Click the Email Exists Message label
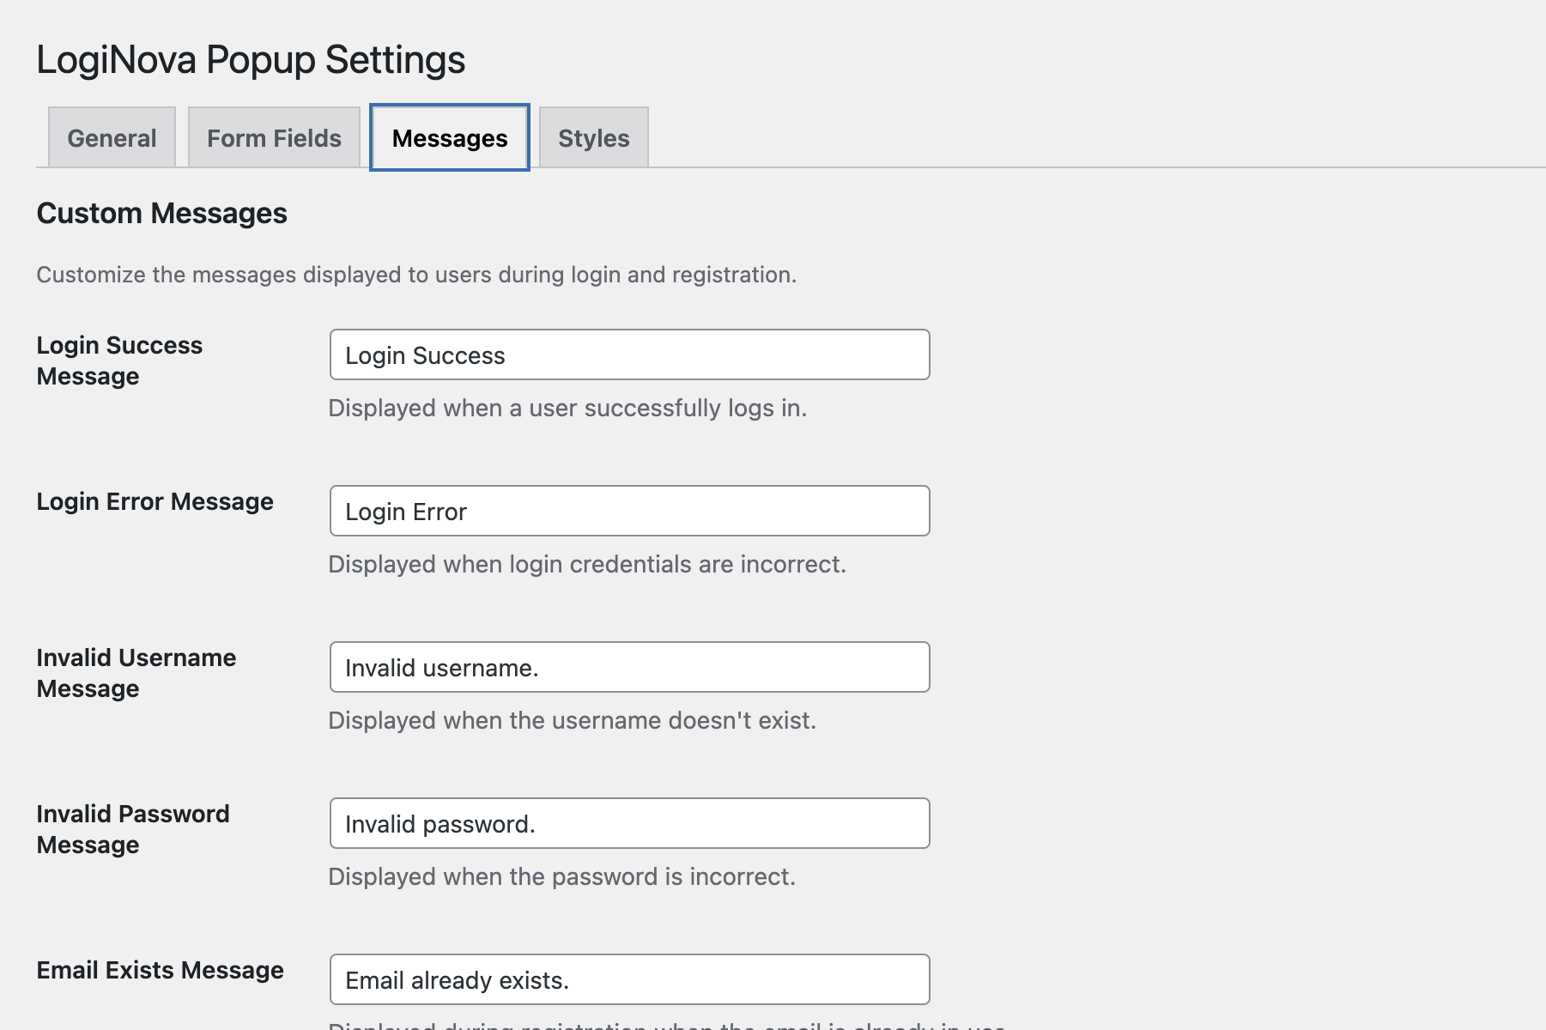Viewport: 1546px width, 1030px height. [x=160, y=970]
